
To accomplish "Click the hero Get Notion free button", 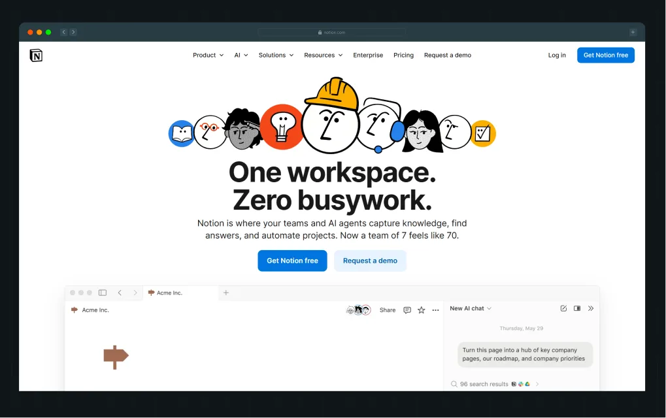I will coord(292,261).
